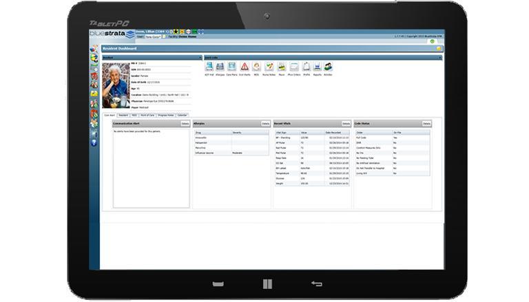Viewport: 529px width, 302px height.
Task: Click Details button in Code Status panel
Action: pyautogui.click(x=427, y=124)
